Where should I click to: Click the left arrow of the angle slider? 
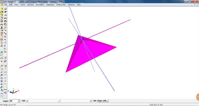tap(27, 101)
